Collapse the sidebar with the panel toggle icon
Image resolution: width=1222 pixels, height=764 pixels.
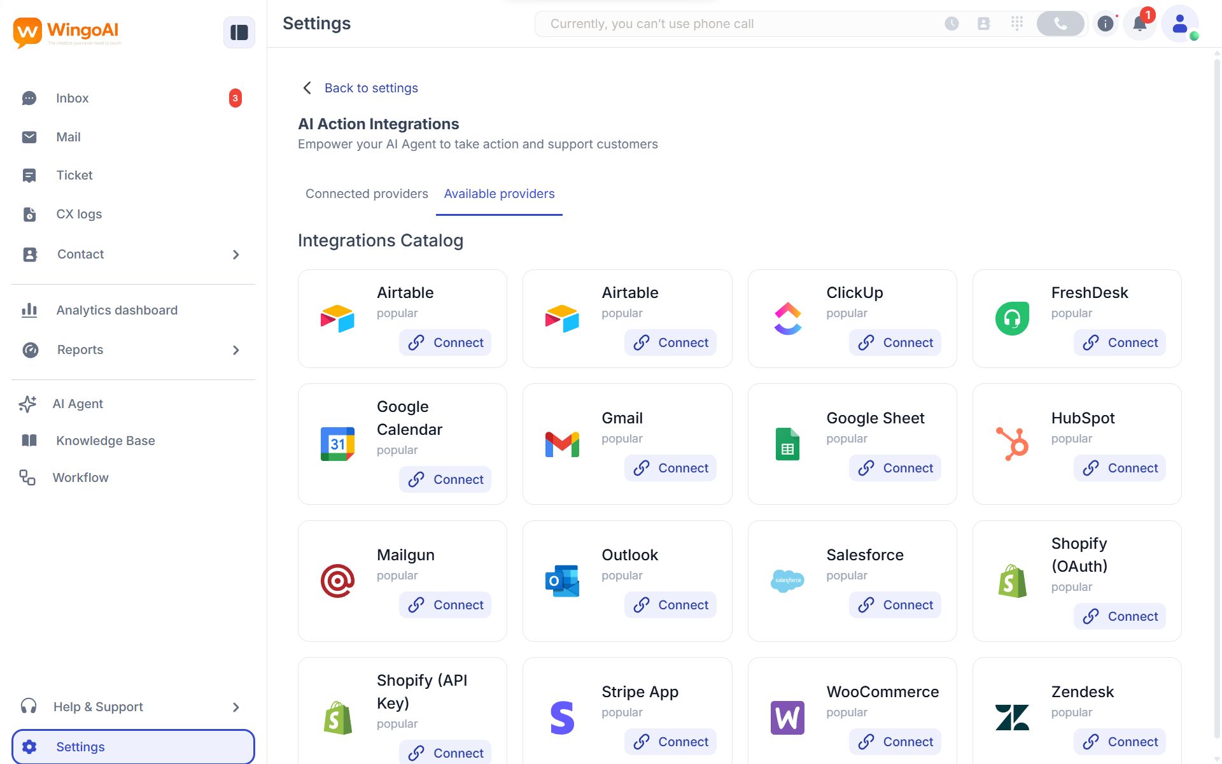(x=239, y=32)
